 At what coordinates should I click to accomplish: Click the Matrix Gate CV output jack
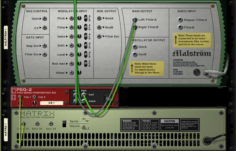[x=50, y=123]
